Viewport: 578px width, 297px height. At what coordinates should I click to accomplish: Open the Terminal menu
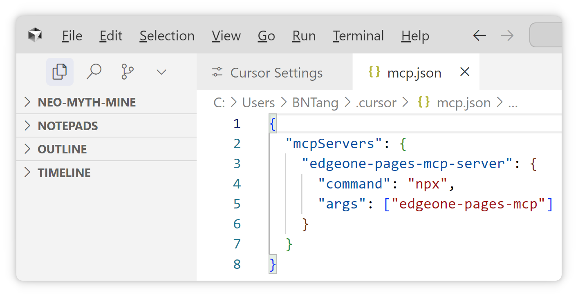358,36
